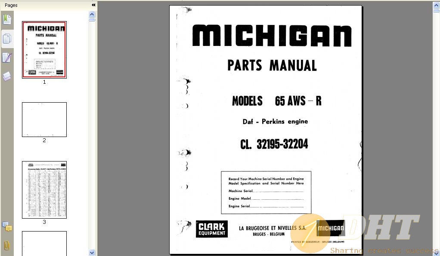Open the Bookmarks panel icon

7,19
